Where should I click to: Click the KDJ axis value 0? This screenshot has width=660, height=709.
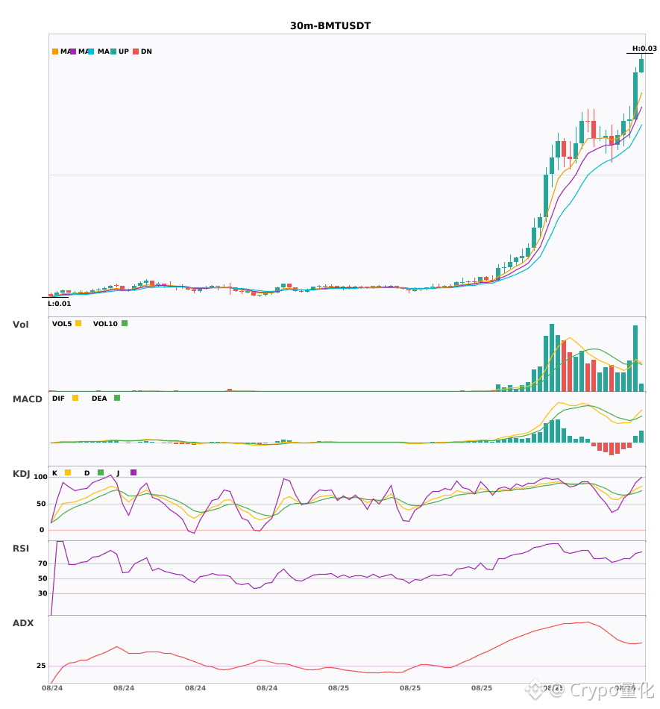[42, 530]
